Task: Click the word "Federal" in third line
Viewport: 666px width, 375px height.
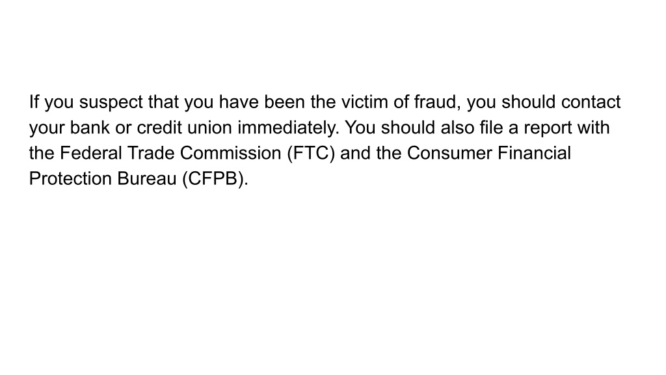Action: [91, 153]
